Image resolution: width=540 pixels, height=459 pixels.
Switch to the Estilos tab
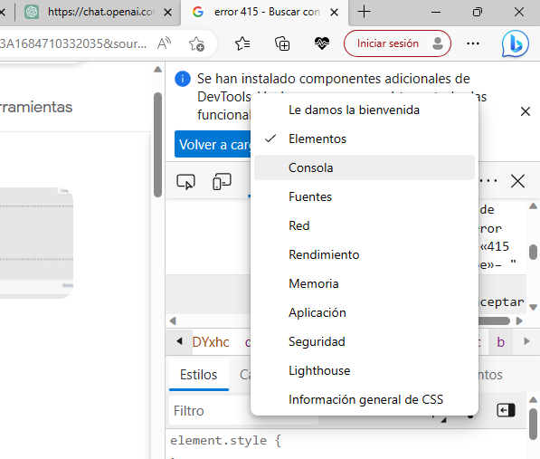199,375
